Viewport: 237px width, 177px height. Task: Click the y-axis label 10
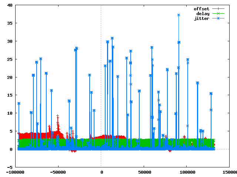point(10,113)
